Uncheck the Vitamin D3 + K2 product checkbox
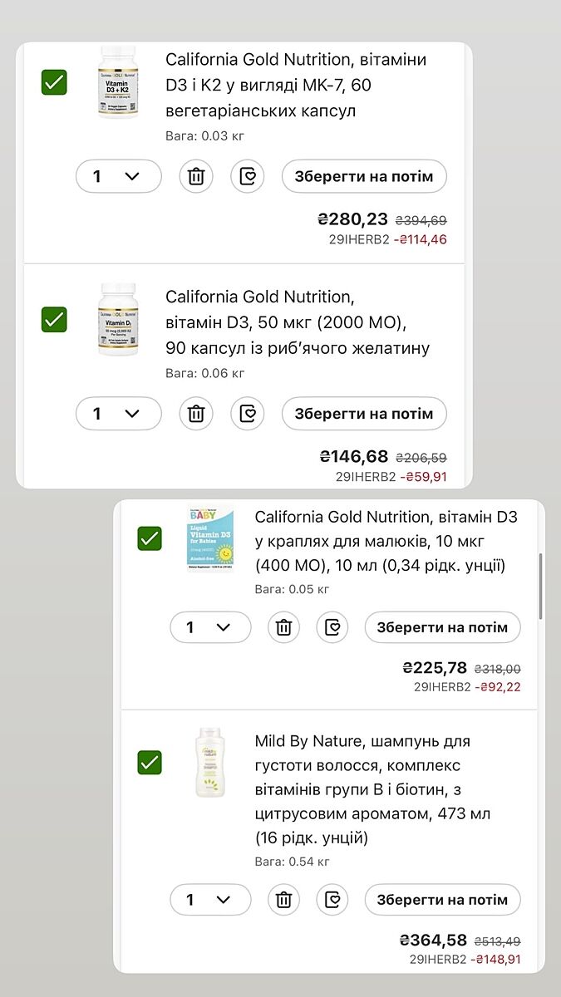The image size is (561, 997). click(54, 82)
